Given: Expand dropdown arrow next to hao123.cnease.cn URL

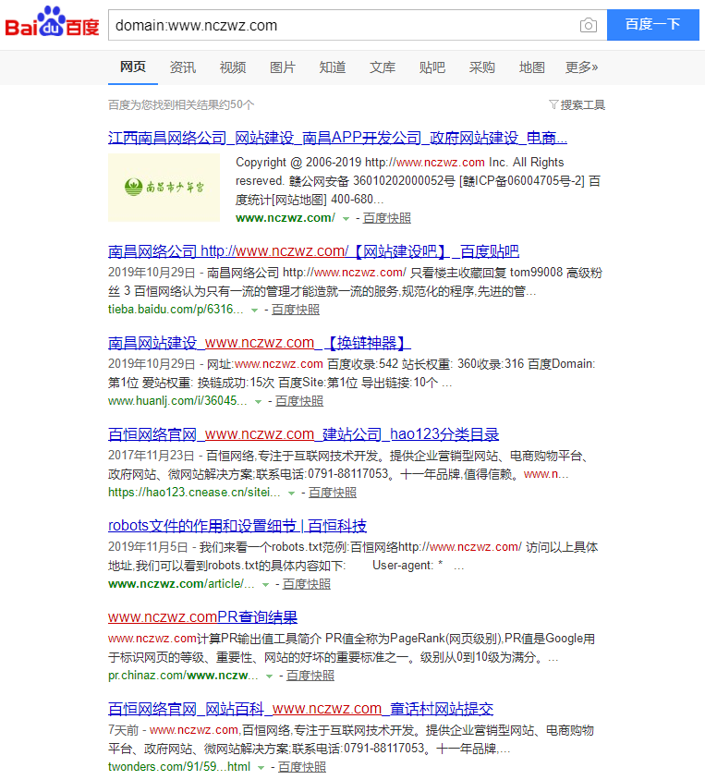Looking at the screenshot, I should 291,493.
